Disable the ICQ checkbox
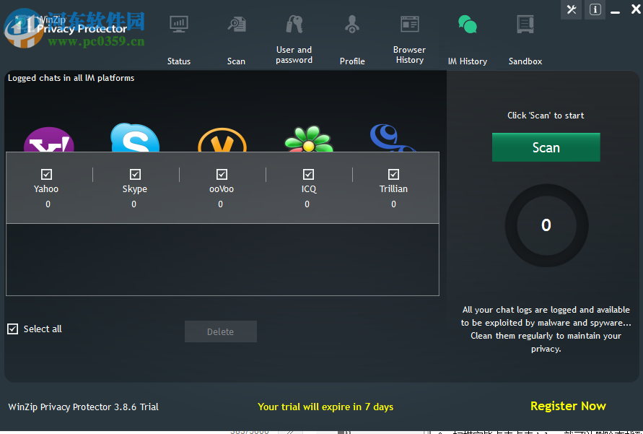This screenshot has width=643, height=434. [x=308, y=173]
